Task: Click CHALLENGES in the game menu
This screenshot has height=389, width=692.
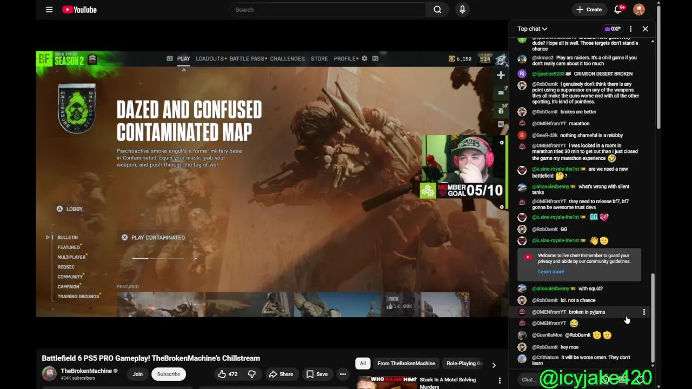Action: coord(287,59)
